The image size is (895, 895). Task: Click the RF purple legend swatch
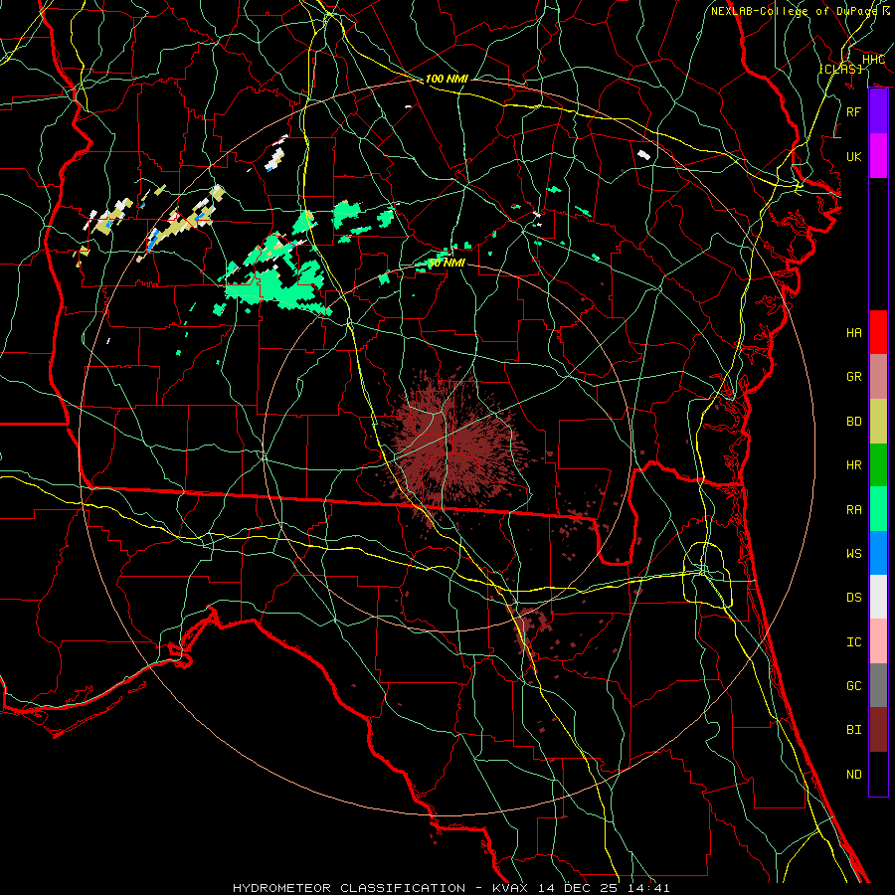pos(878,111)
